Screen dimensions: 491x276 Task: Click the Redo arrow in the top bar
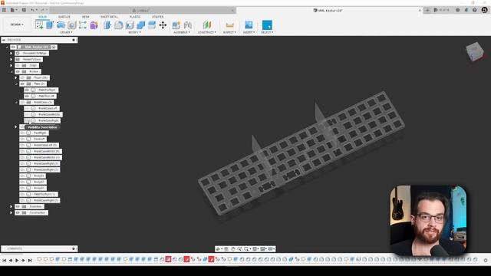[x=43, y=10]
